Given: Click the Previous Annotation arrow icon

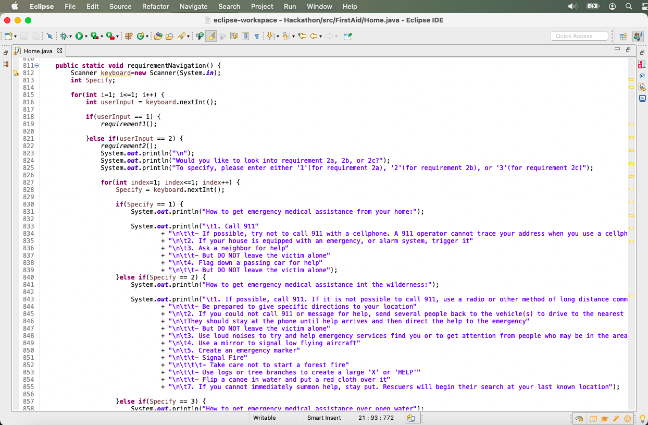Looking at the screenshot, I should (x=286, y=37).
